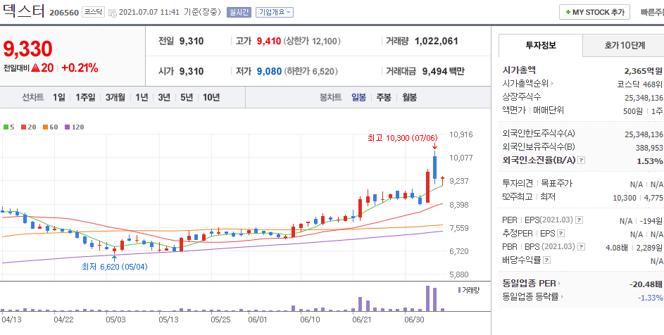Click the current price 9,330
The height and width of the screenshot is (335, 664).
tap(28, 49)
